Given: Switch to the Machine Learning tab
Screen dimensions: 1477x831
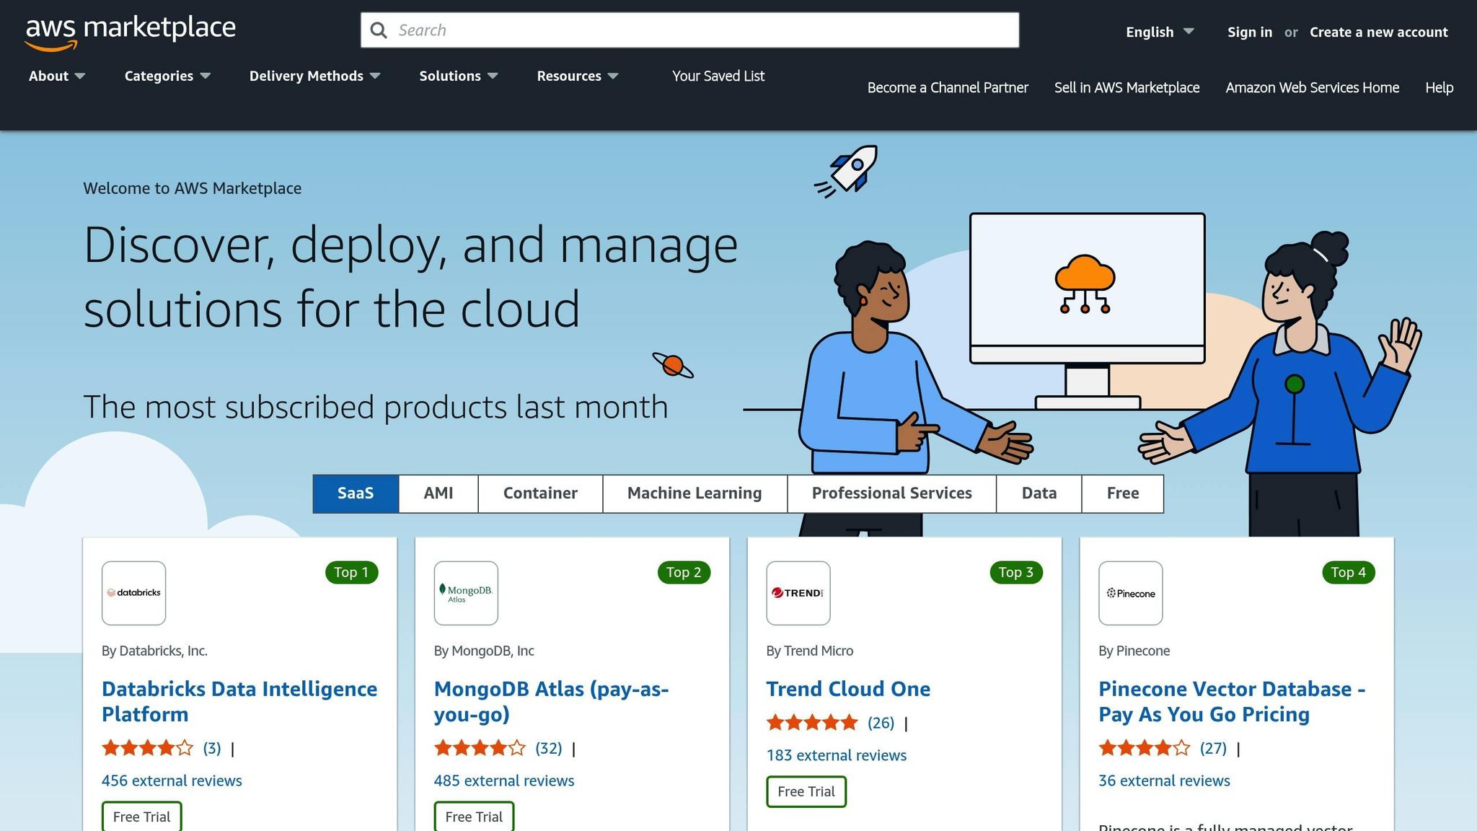Looking at the screenshot, I should 695,493.
